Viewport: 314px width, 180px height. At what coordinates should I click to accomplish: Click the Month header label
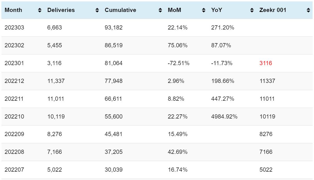(13, 10)
